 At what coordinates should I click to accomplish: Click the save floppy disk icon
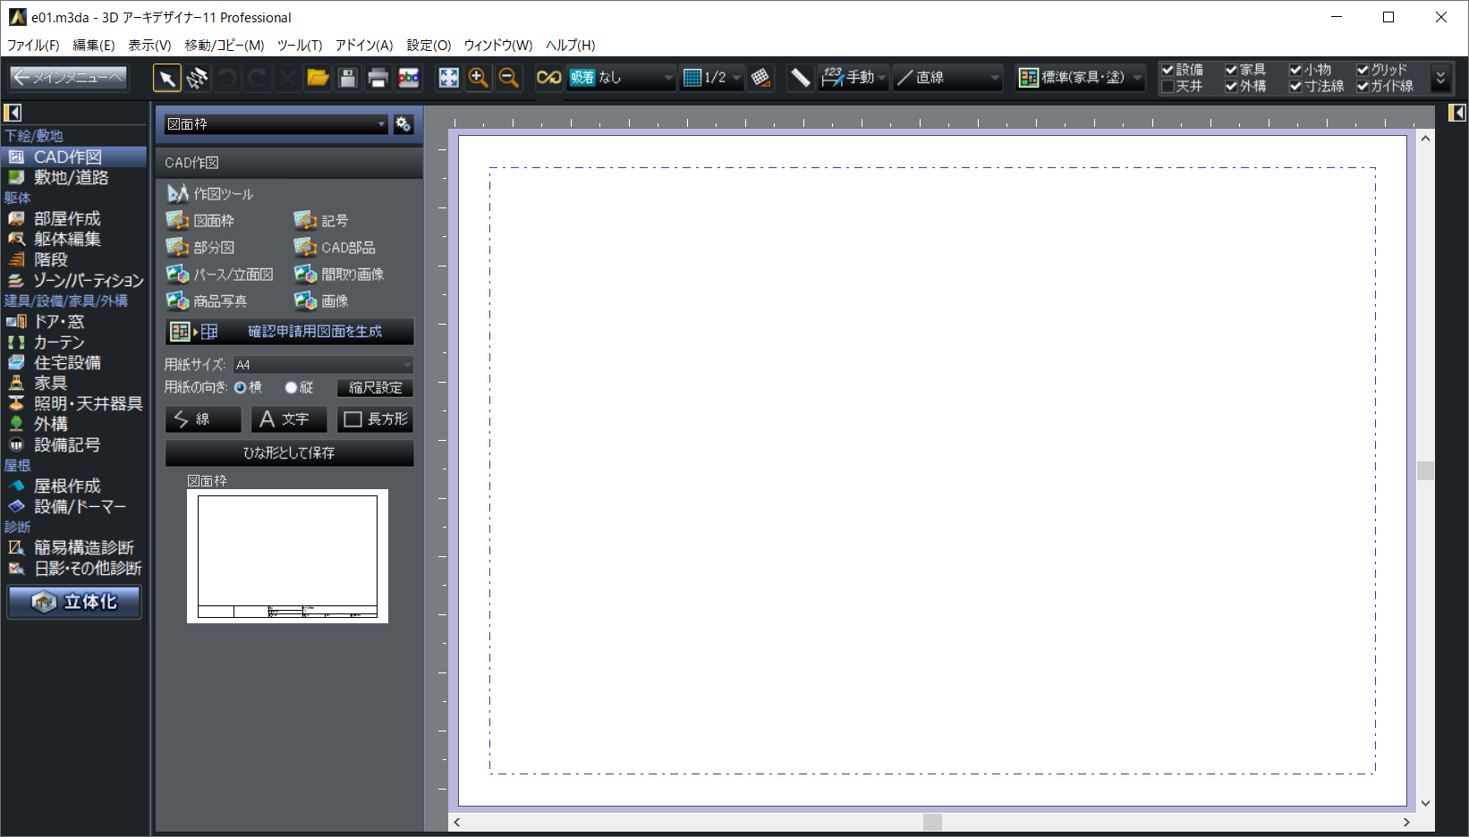(x=348, y=79)
